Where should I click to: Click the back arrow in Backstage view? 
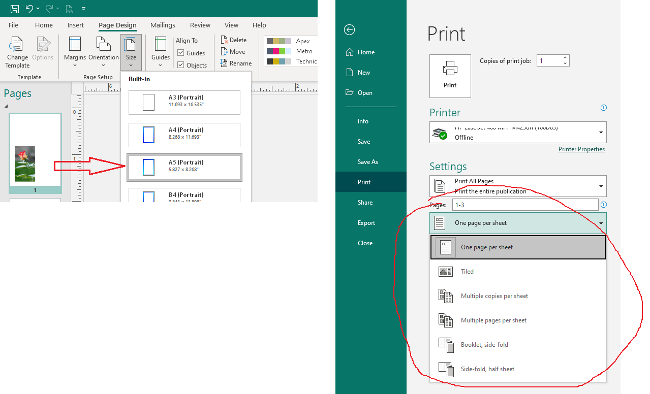click(x=349, y=29)
